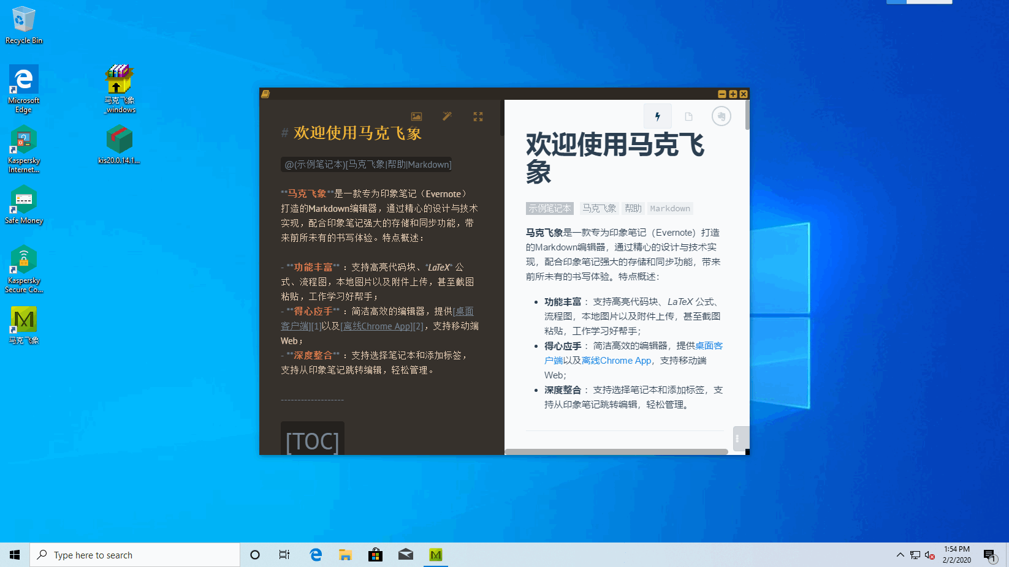Open Microsoft Store from taskbar
1009x567 pixels.
pos(375,555)
